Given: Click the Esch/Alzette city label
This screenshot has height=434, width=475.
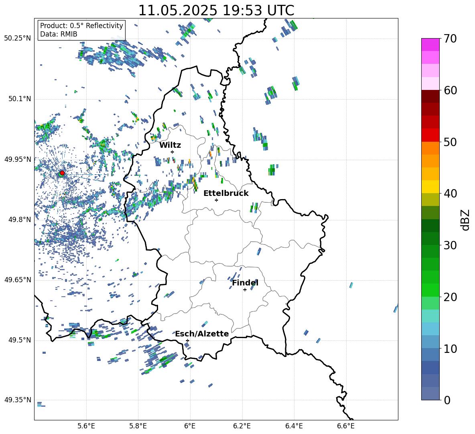Looking at the screenshot, I should (x=202, y=334).
